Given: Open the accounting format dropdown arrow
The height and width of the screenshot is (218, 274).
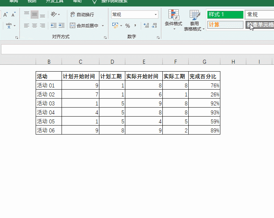Looking at the screenshot, I should point(121,26).
